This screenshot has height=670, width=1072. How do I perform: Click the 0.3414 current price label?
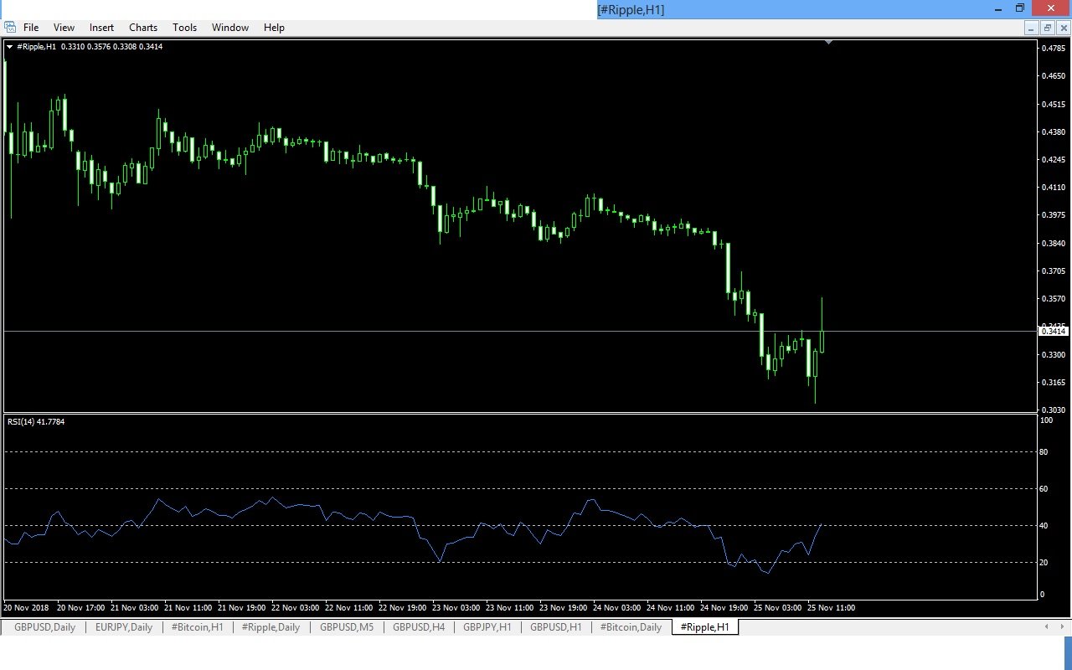pyautogui.click(x=1054, y=332)
